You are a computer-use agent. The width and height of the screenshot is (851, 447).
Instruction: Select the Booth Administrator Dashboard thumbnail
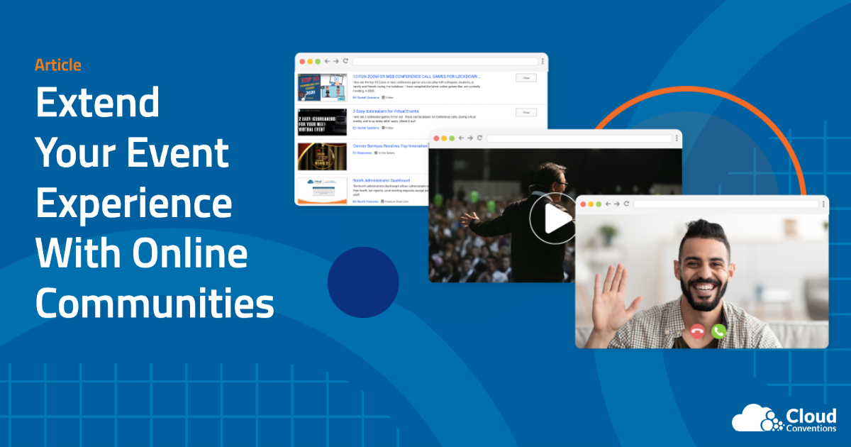point(322,190)
